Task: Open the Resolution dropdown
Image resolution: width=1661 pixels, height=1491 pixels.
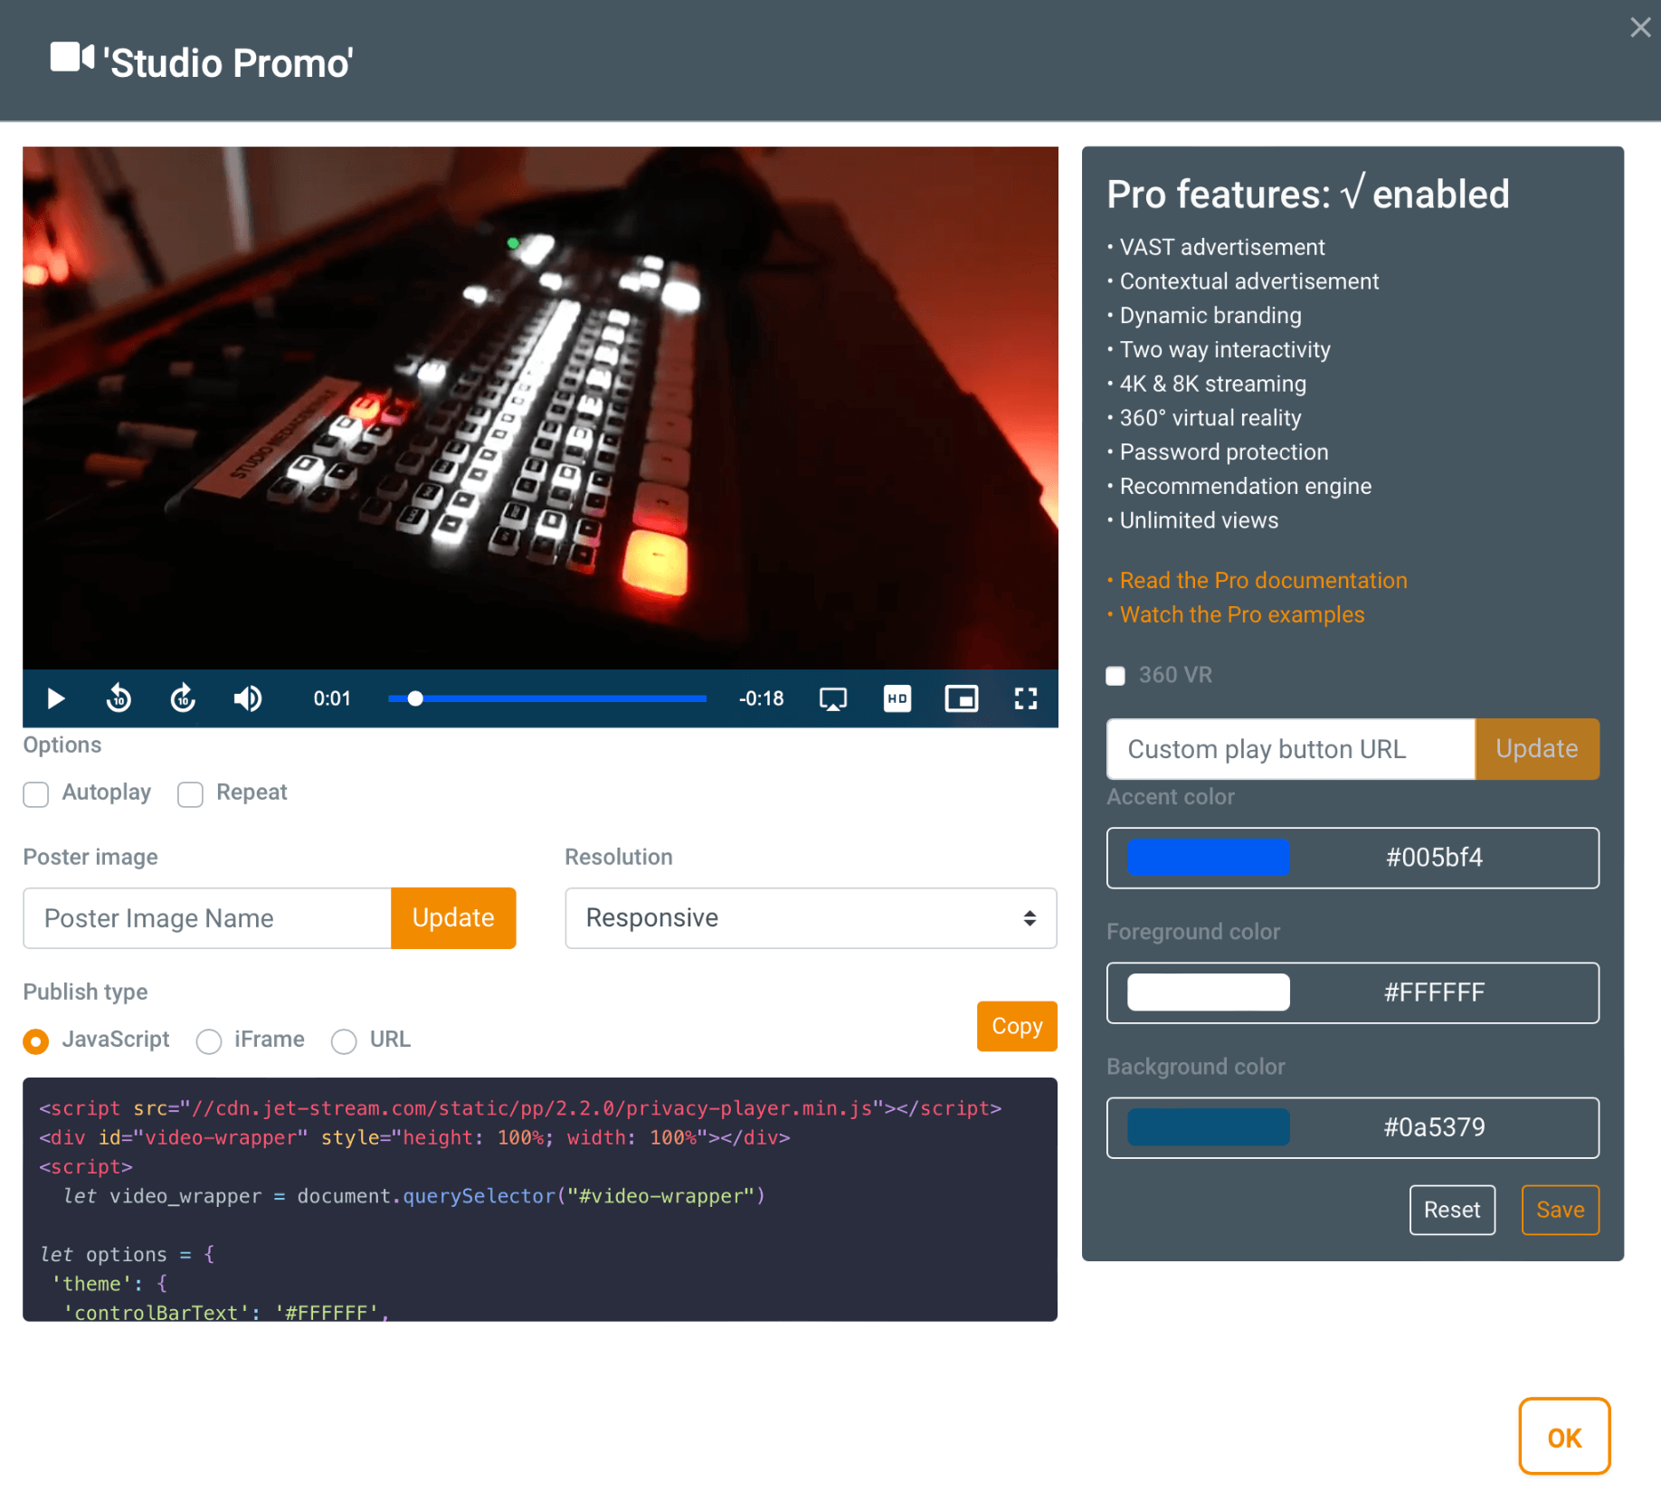Action: [x=810, y=917]
